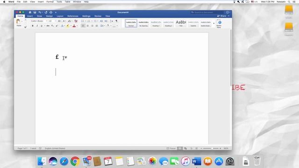Undo the last action
The width and height of the screenshot is (299, 168).
point(40,13)
